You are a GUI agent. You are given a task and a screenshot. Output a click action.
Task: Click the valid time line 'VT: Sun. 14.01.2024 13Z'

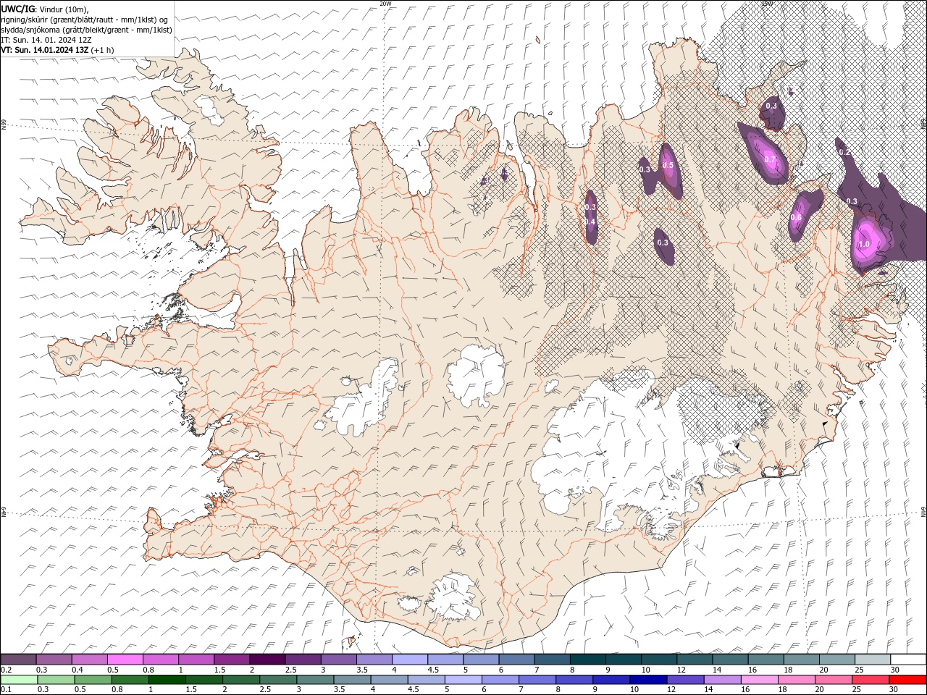[x=45, y=50]
